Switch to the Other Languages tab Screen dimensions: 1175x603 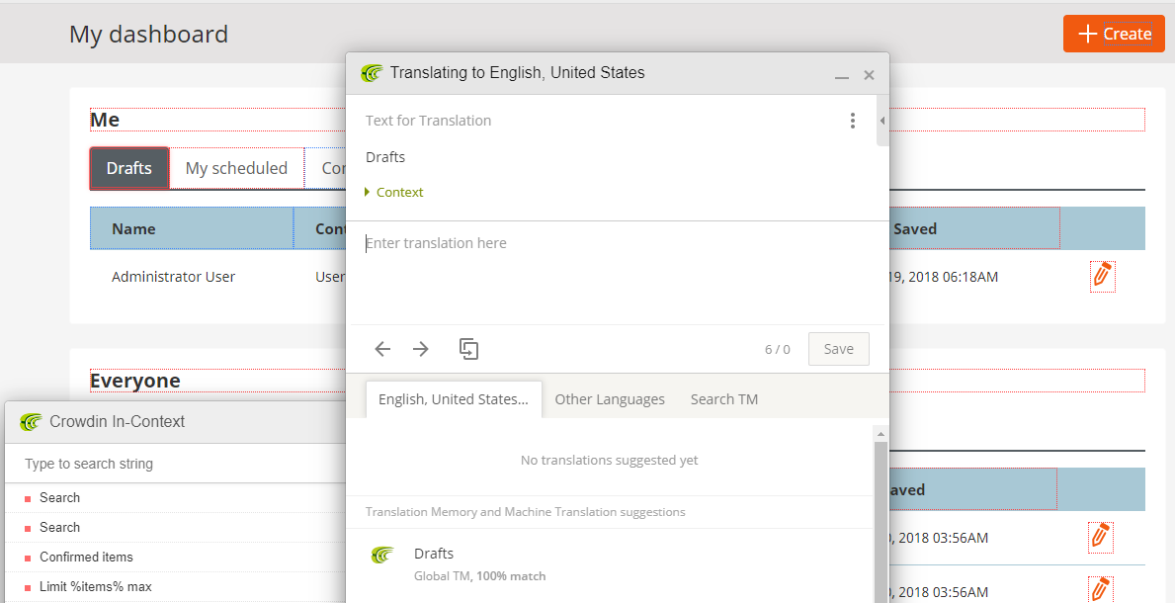pos(610,398)
